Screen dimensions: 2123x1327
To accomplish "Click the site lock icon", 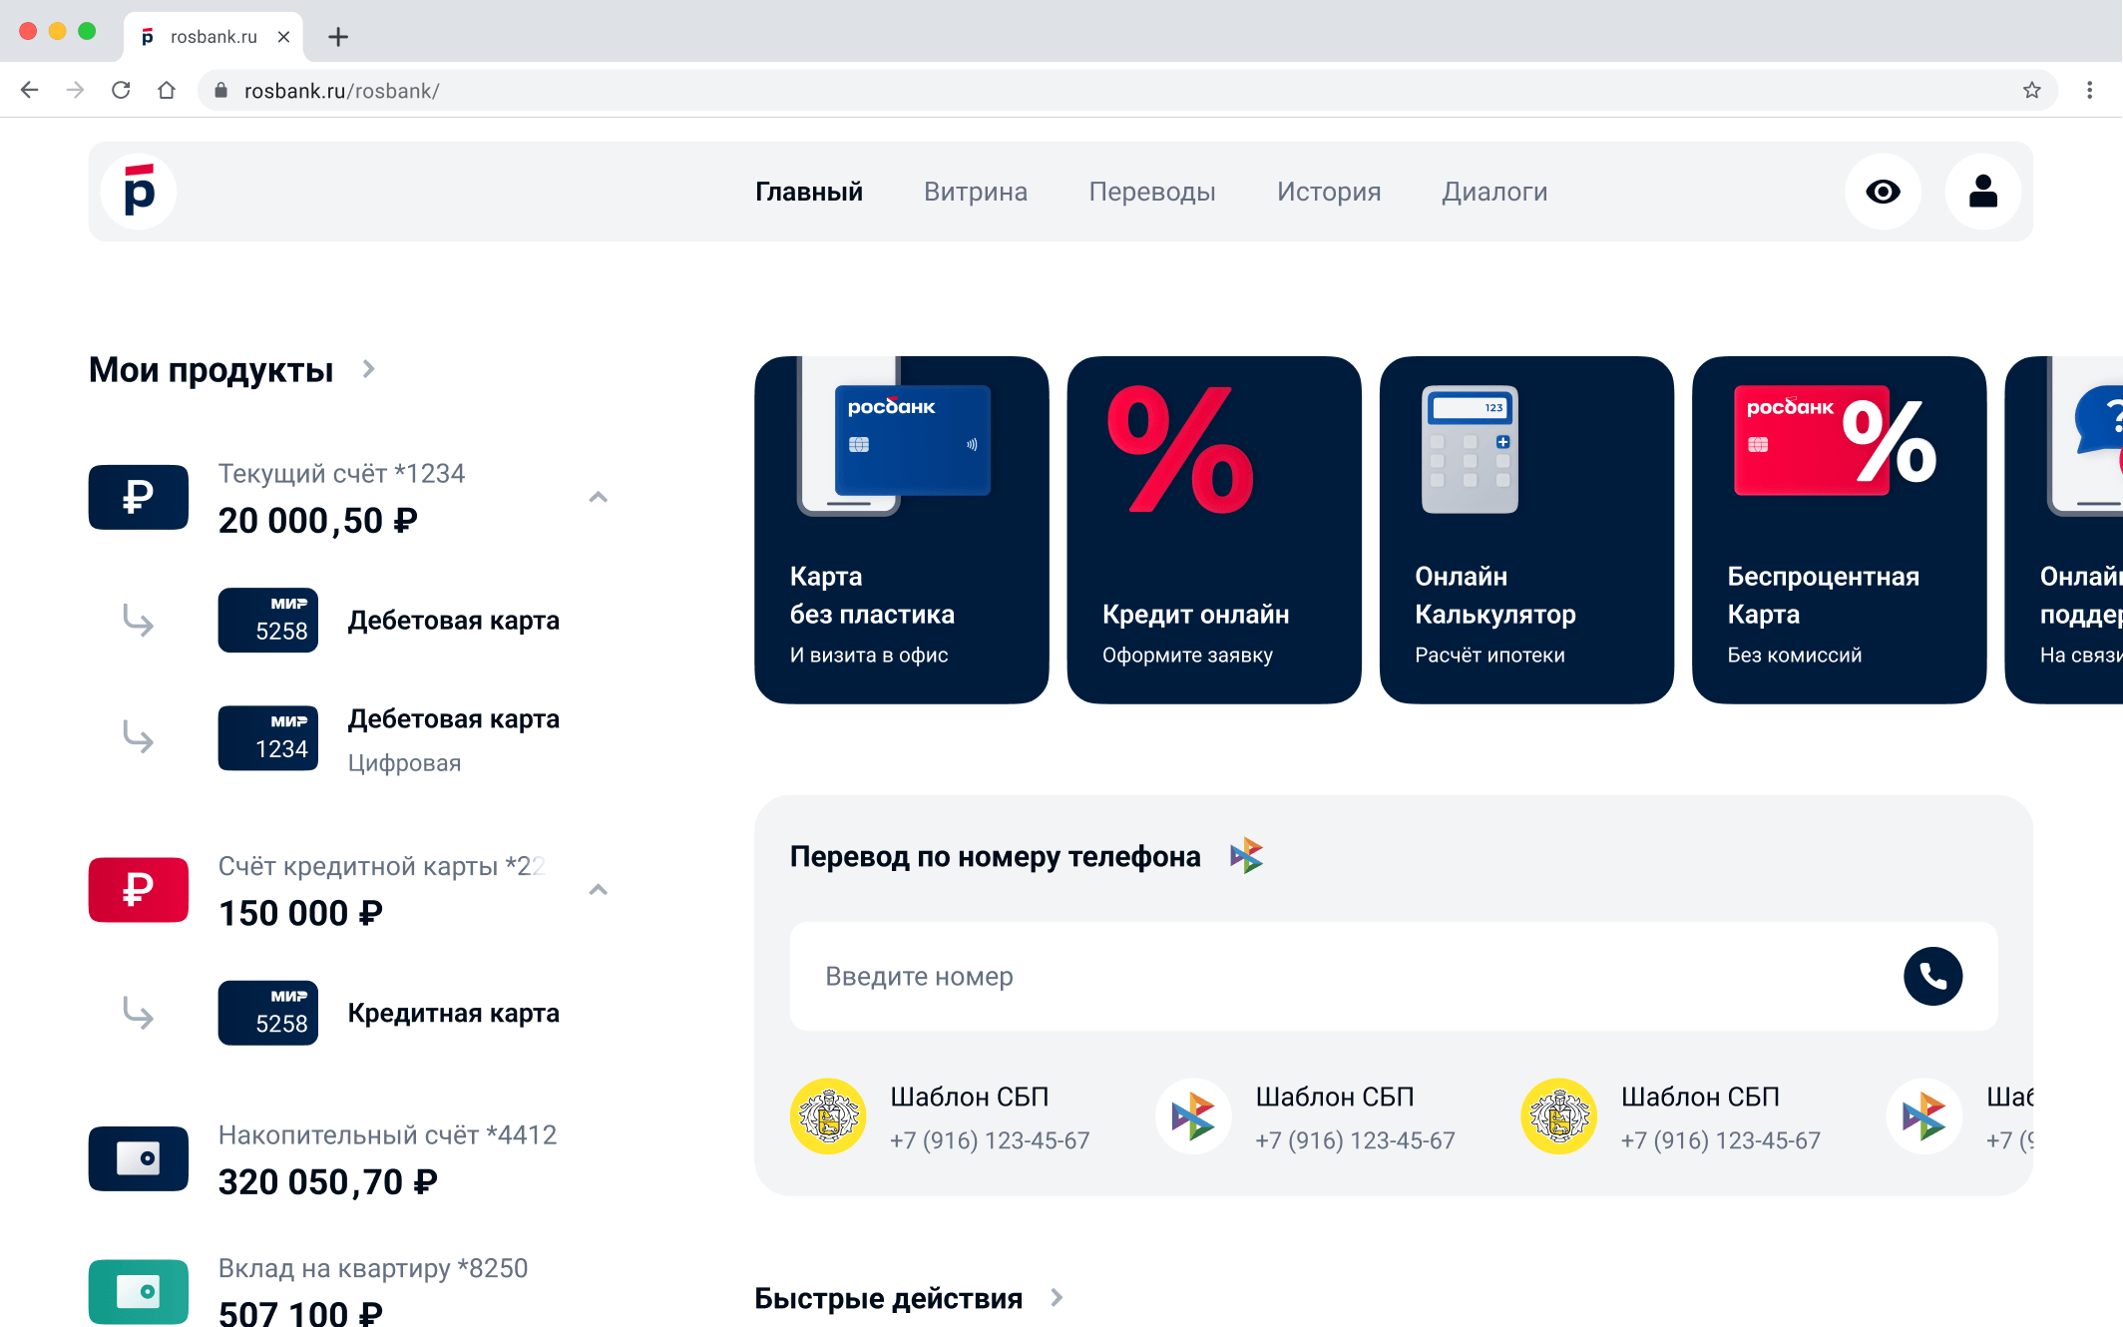I will click(x=220, y=91).
